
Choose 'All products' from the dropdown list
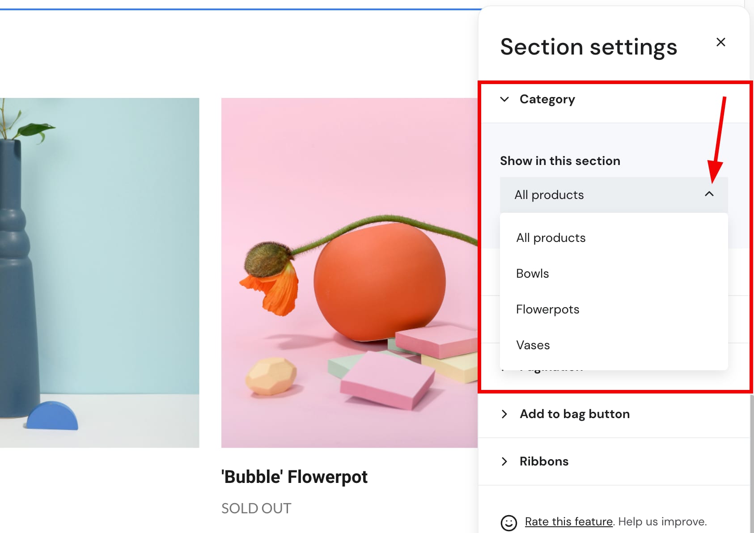click(x=551, y=238)
